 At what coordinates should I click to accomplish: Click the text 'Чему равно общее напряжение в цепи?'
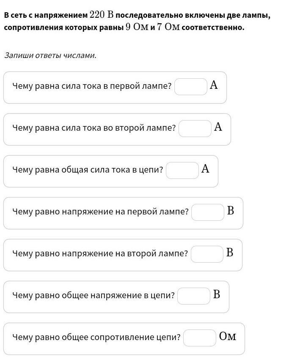point(93,296)
